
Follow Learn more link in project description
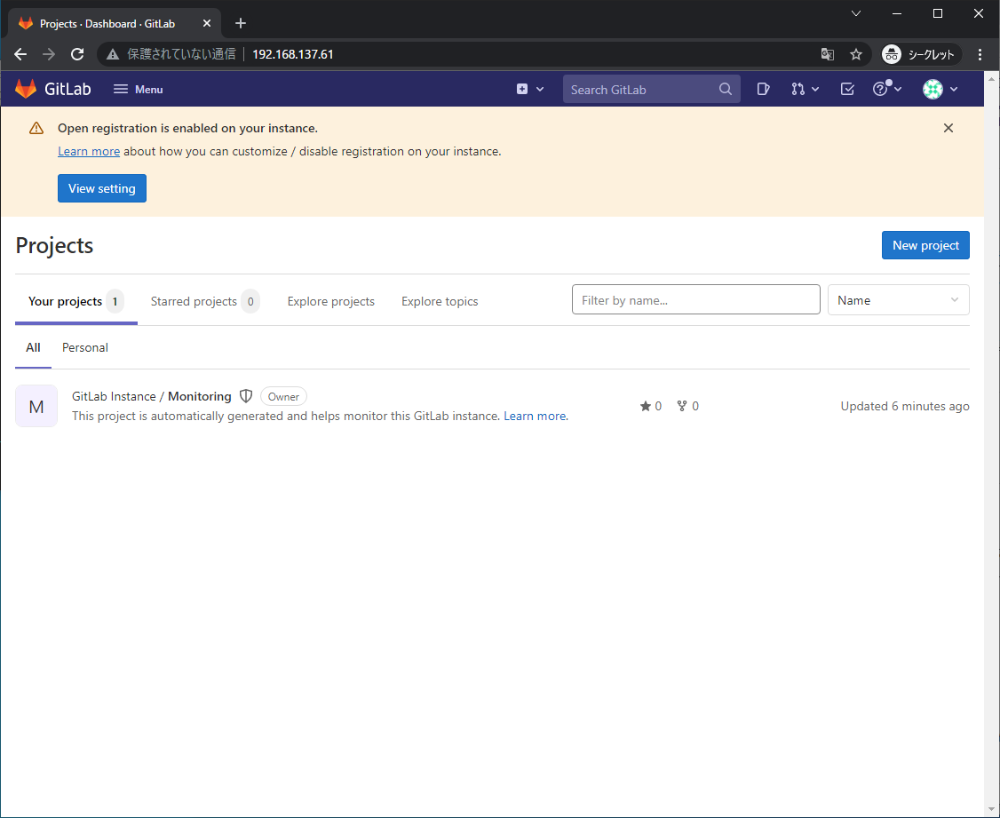[x=536, y=416]
